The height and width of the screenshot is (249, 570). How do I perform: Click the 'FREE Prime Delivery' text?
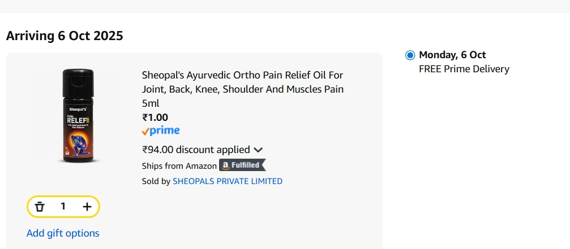(x=464, y=69)
